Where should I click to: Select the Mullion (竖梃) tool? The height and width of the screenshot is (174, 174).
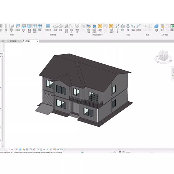pos(40,27)
